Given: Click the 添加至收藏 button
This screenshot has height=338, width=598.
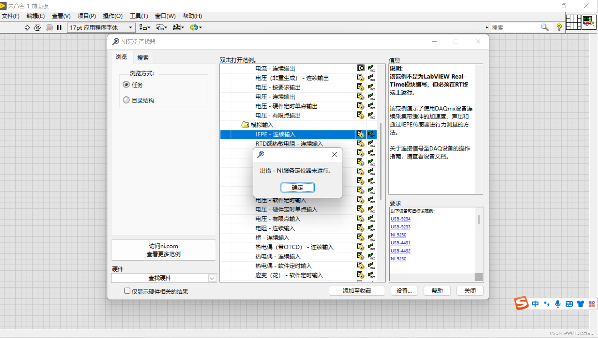Looking at the screenshot, I should coord(357,291).
